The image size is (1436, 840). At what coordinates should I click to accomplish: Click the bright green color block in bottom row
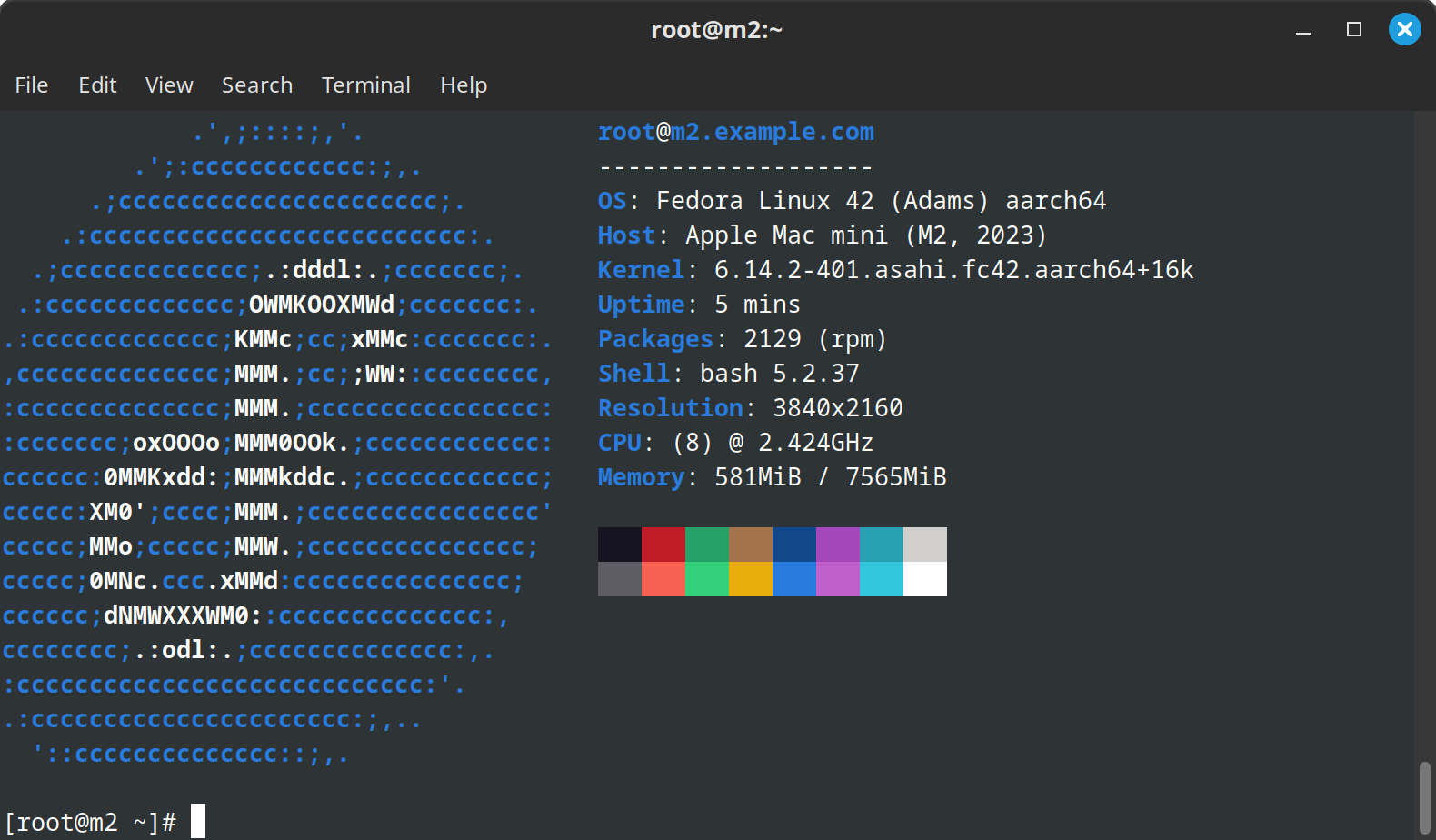click(707, 579)
